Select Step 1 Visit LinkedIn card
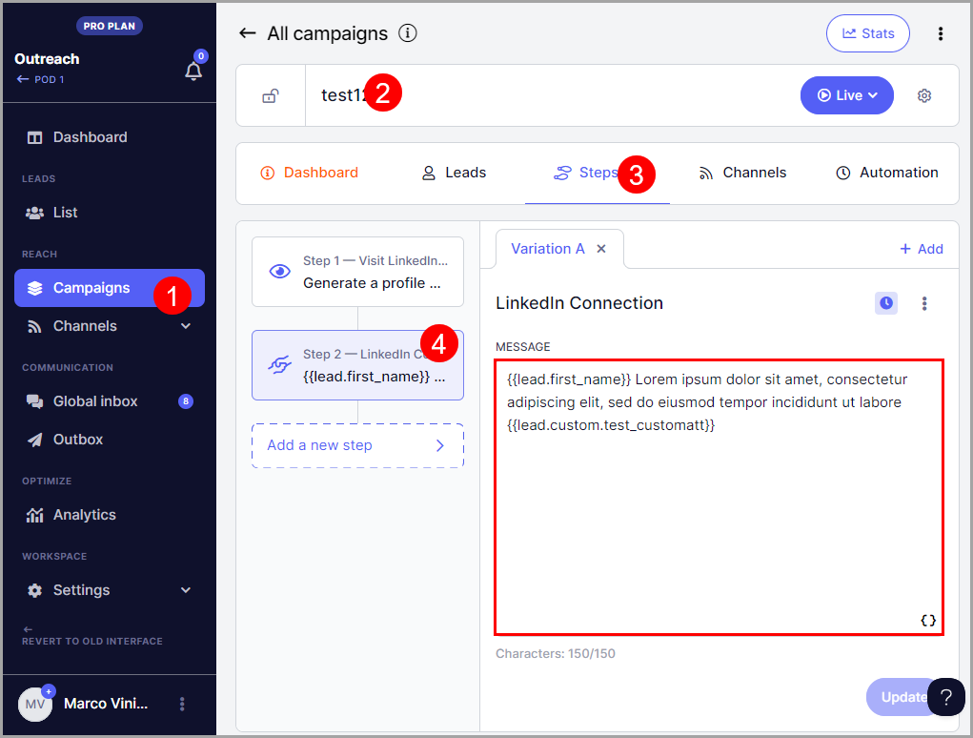This screenshot has width=973, height=738. pos(357,272)
